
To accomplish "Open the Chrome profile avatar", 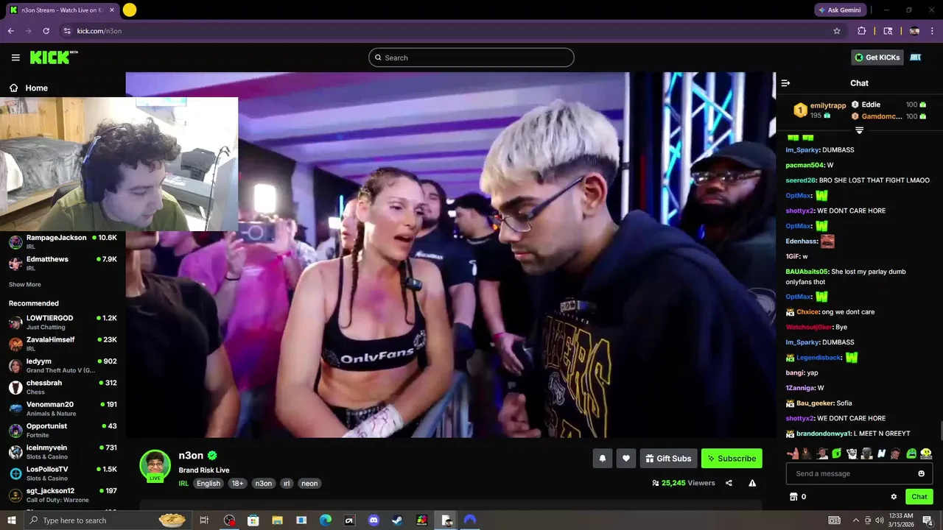I will coord(914,31).
